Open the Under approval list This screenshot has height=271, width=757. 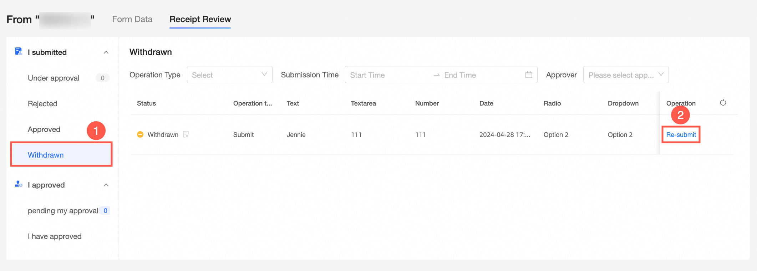coord(54,78)
